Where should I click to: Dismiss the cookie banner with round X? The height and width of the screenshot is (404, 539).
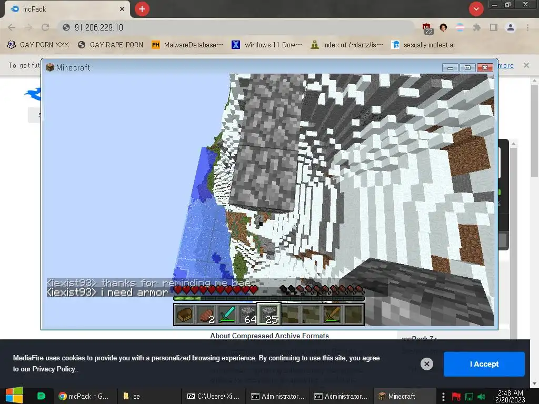426,364
